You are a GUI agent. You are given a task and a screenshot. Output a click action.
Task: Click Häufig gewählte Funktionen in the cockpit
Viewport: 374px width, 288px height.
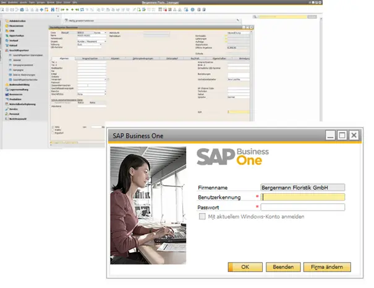point(81,21)
